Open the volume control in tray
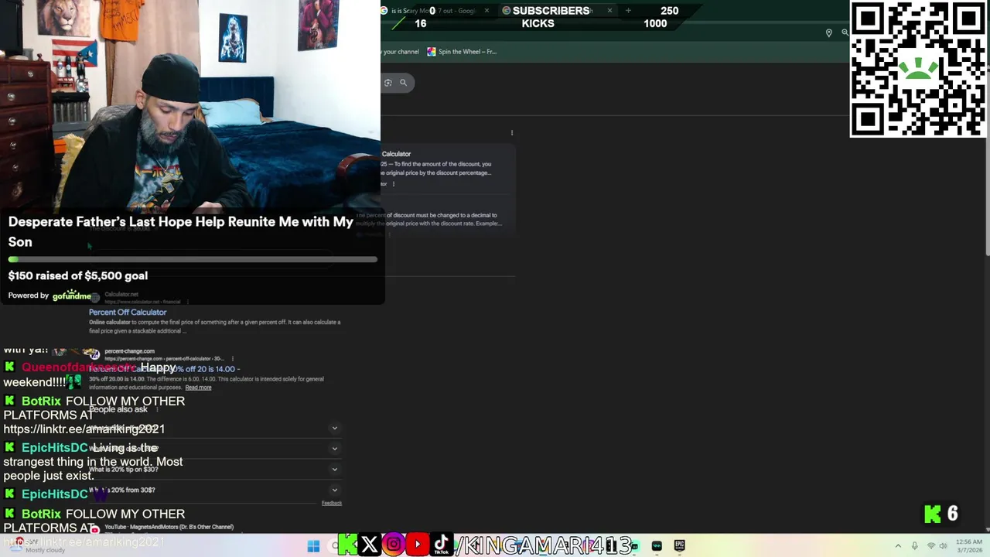This screenshot has height=557, width=990. (943, 546)
